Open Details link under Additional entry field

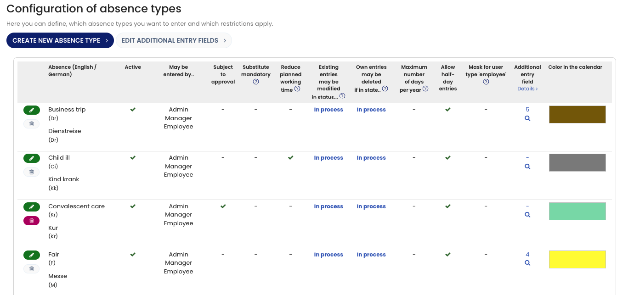click(x=527, y=89)
